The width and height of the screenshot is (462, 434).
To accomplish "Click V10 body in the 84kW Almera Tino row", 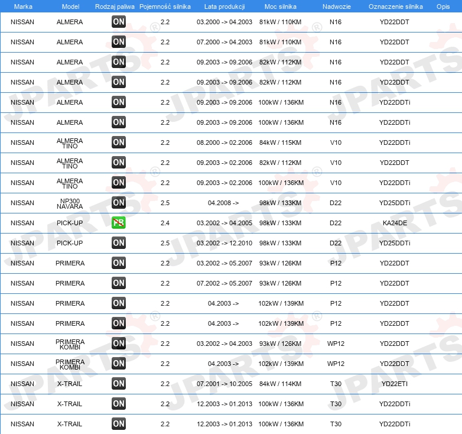I will click(336, 142).
